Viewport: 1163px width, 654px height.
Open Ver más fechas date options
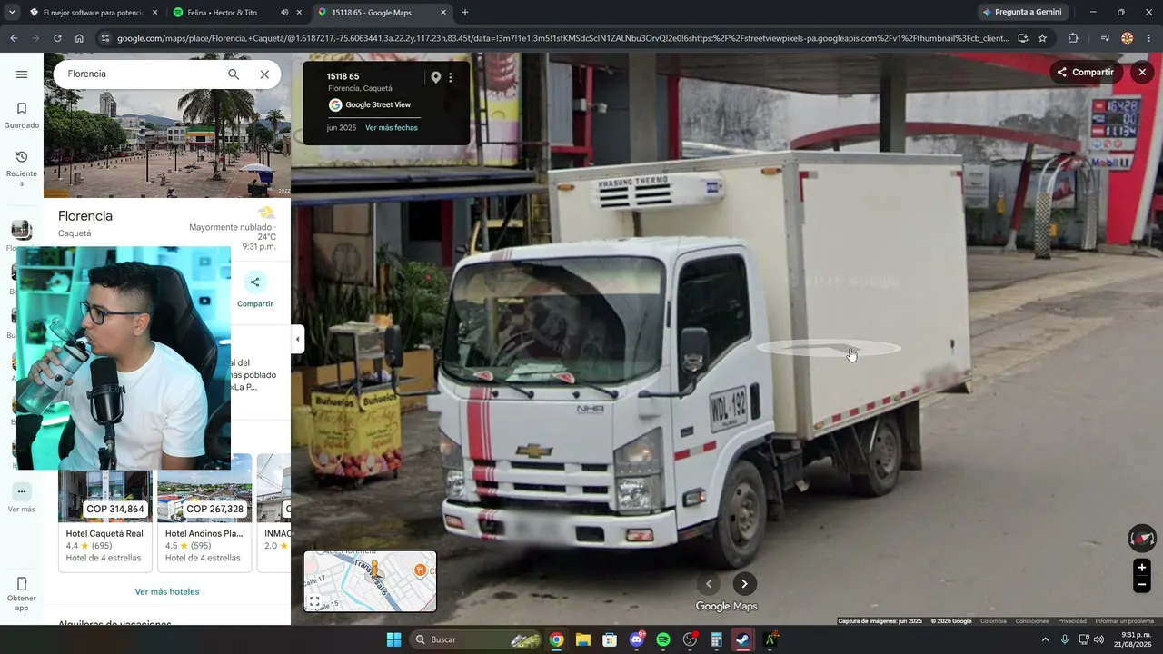click(392, 128)
